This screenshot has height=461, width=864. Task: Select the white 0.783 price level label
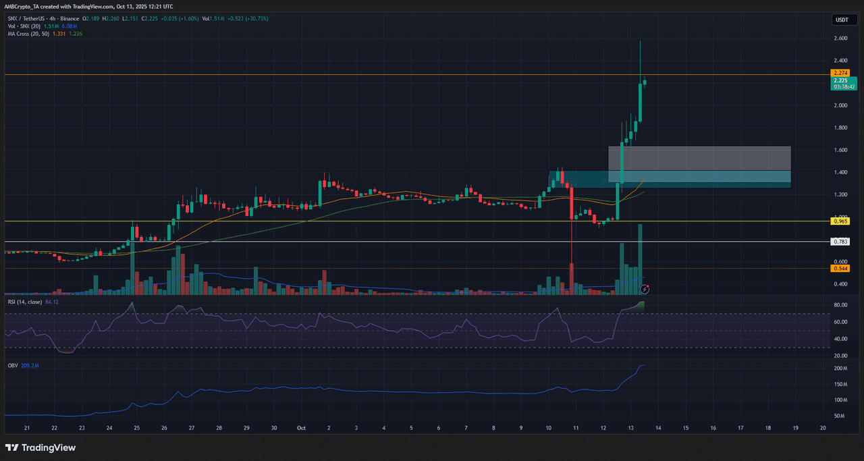pyautogui.click(x=841, y=241)
